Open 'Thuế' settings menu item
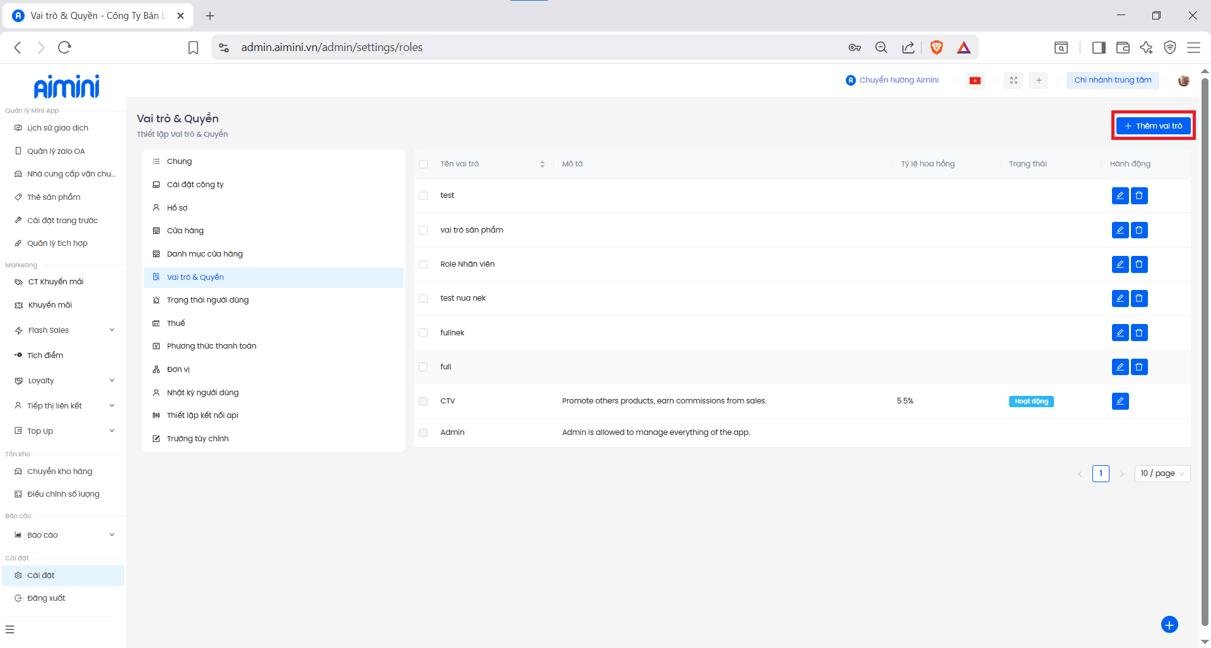Image resolution: width=1211 pixels, height=648 pixels. click(176, 323)
